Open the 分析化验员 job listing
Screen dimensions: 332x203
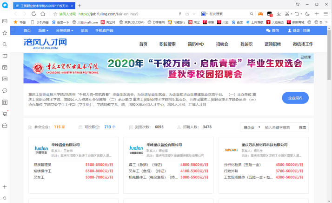242,165
